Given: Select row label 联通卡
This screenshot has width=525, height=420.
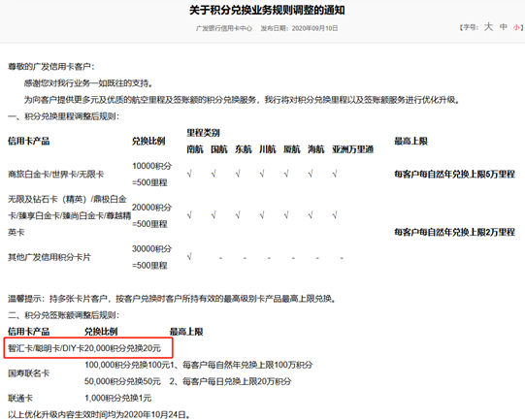Looking at the screenshot, I should [20, 399].
